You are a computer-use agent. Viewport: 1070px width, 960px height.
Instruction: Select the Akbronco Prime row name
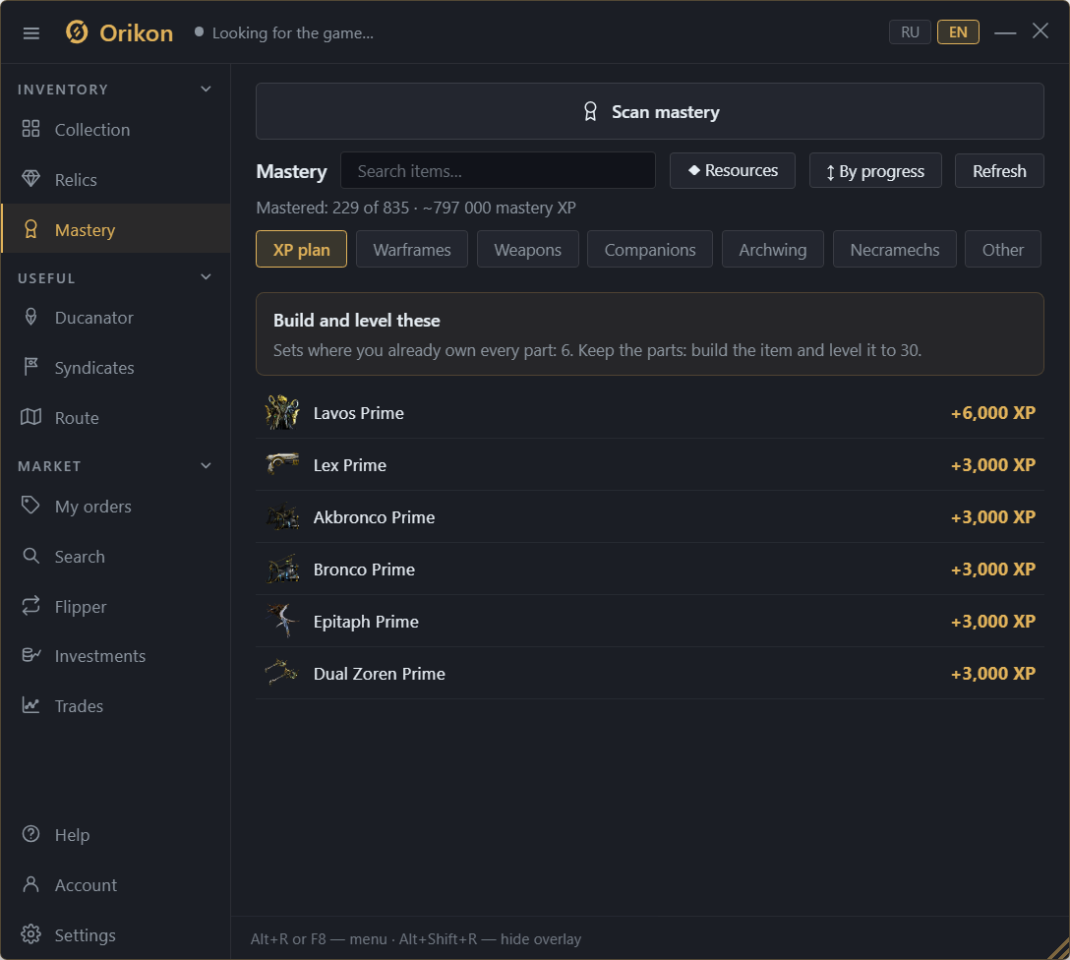click(374, 517)
